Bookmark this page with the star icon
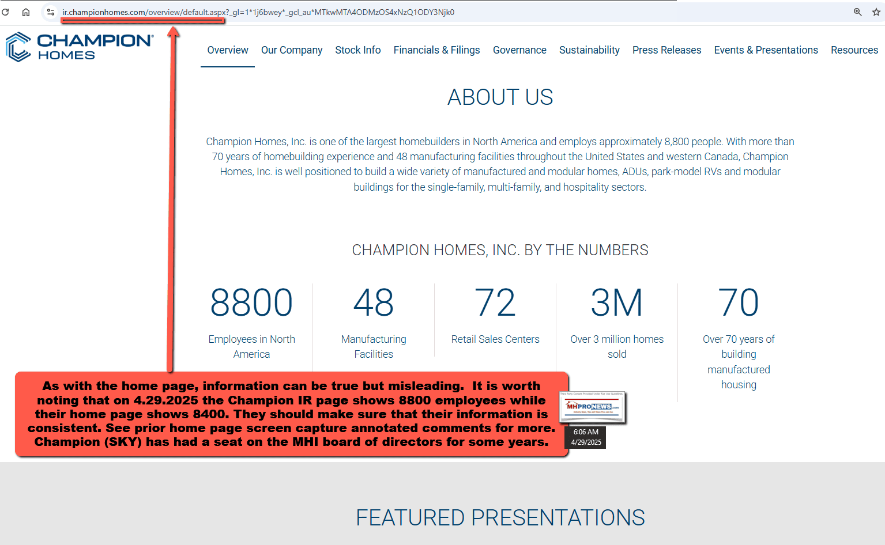The height and width of the screenshot is (545, 885). 876,12
